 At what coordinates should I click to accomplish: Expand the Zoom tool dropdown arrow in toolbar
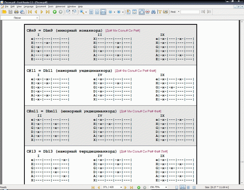coord(86,12)
